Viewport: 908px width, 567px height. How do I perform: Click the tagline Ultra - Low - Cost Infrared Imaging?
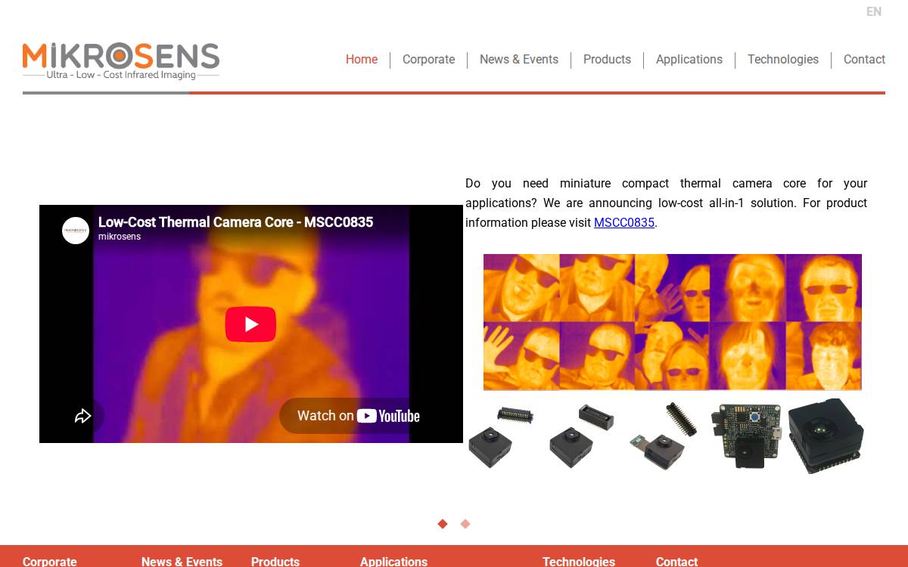point(121,75)
